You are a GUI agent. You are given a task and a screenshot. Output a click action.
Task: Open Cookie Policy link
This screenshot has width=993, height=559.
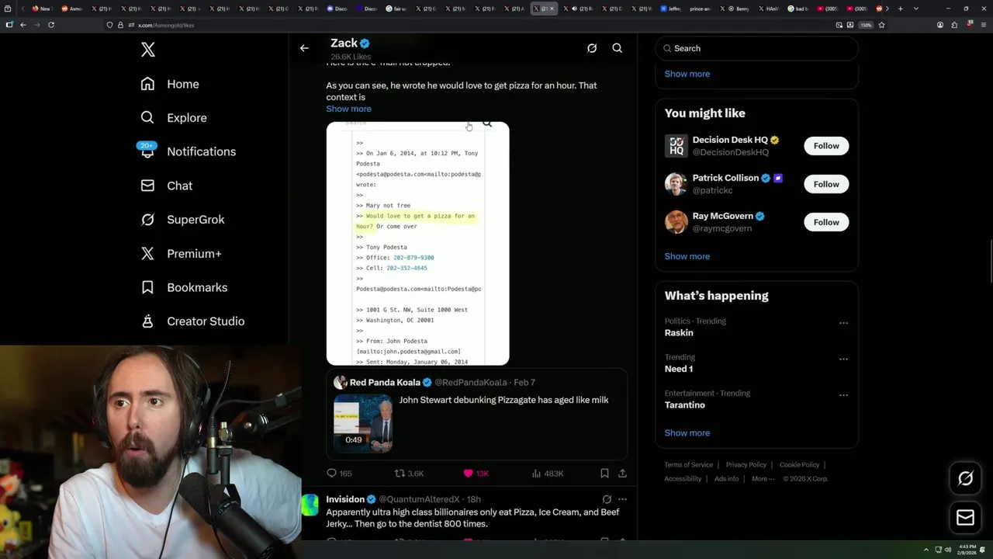coord(799,465)
